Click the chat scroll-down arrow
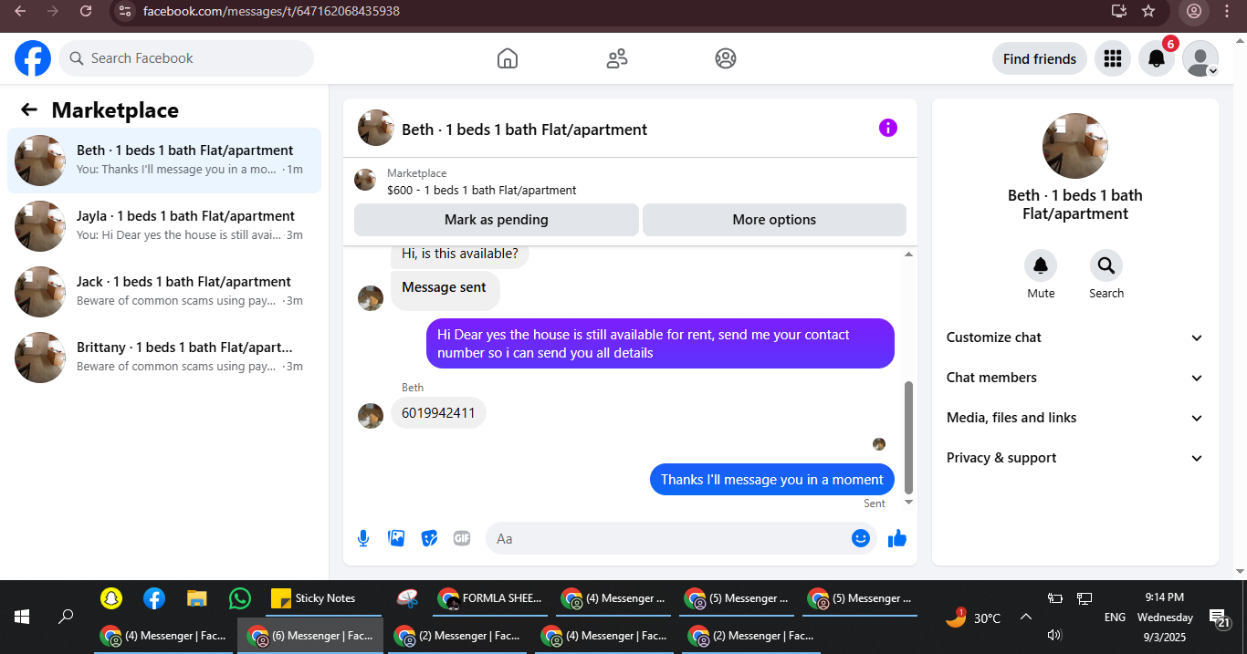The image size is (1247, 654). point(908,502)
